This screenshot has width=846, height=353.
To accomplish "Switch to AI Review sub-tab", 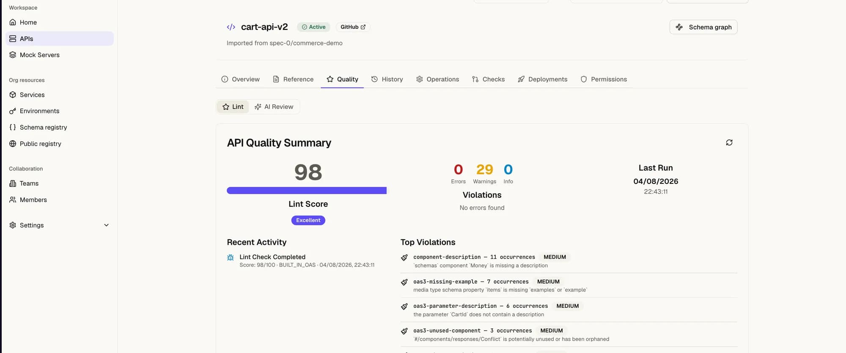I will 274,107.
